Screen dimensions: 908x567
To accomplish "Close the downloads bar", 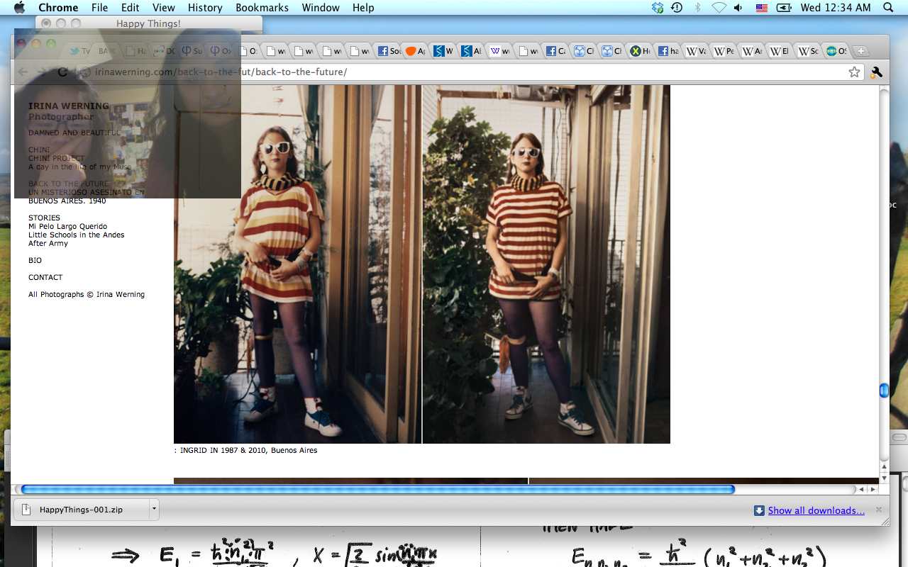I will [879, 510].
